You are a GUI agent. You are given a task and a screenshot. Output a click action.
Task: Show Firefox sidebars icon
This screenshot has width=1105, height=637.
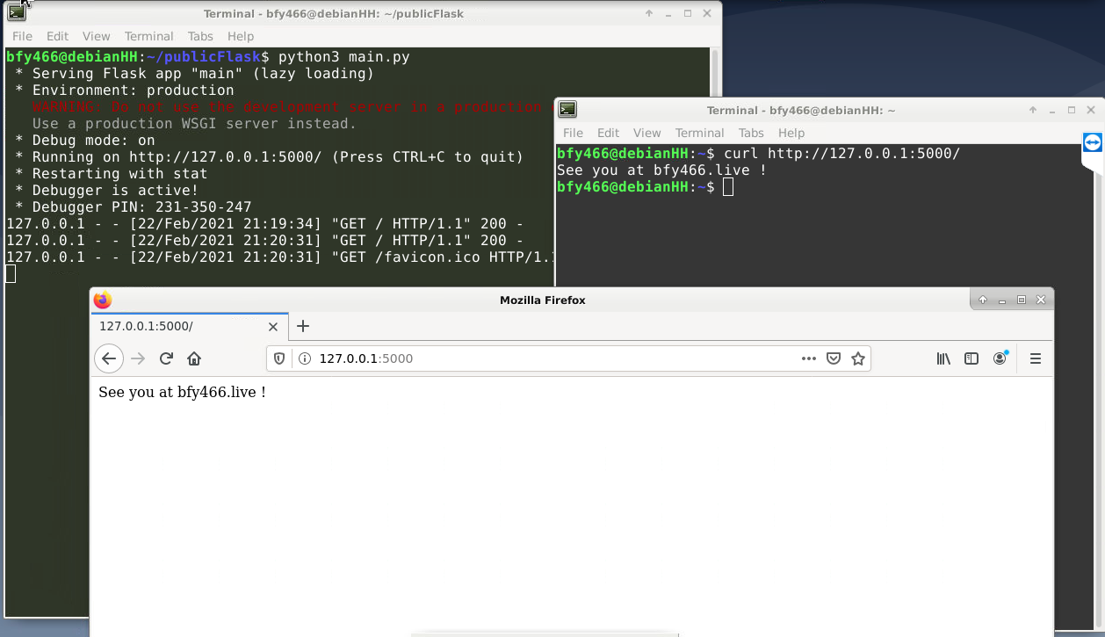971,358
